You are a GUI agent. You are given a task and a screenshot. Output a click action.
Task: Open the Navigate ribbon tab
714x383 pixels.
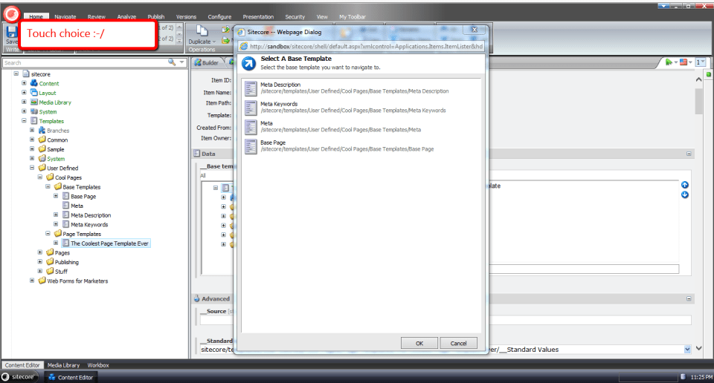65,17
